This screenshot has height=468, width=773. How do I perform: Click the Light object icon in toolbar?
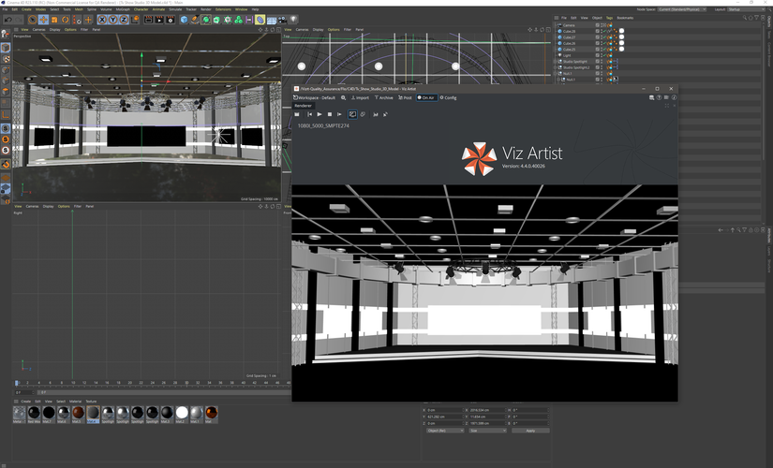click(293, 20)
